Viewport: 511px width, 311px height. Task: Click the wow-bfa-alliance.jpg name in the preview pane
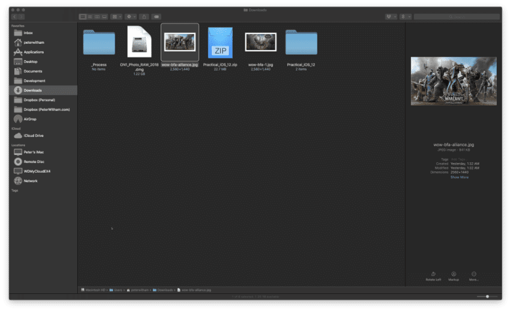point(454,145)
